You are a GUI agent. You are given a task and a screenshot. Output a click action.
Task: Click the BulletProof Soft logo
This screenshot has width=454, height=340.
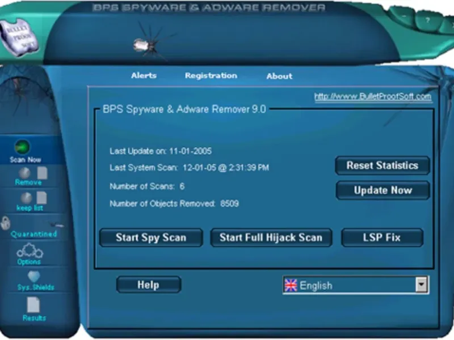20,37
